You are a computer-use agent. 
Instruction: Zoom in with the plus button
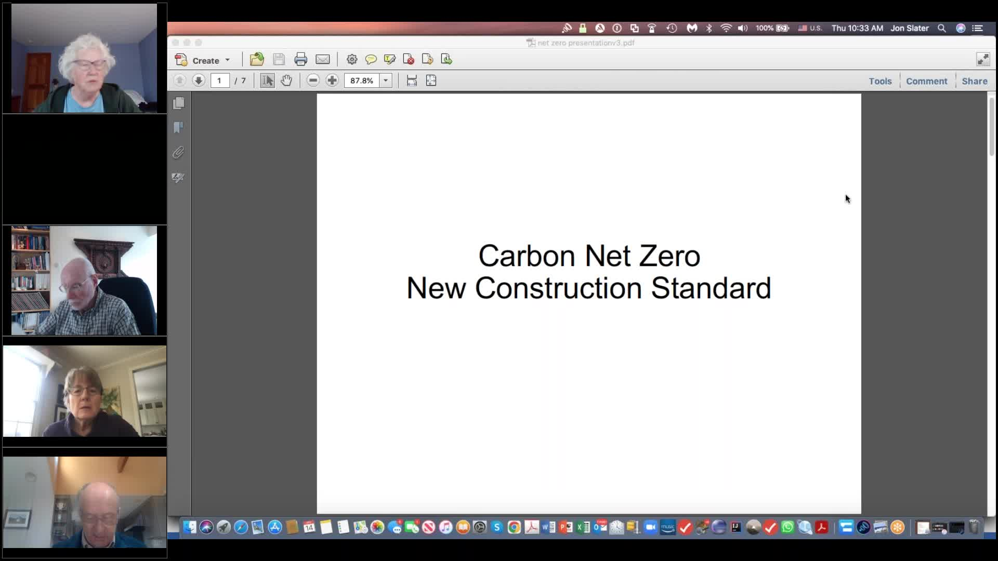(332, 81)
